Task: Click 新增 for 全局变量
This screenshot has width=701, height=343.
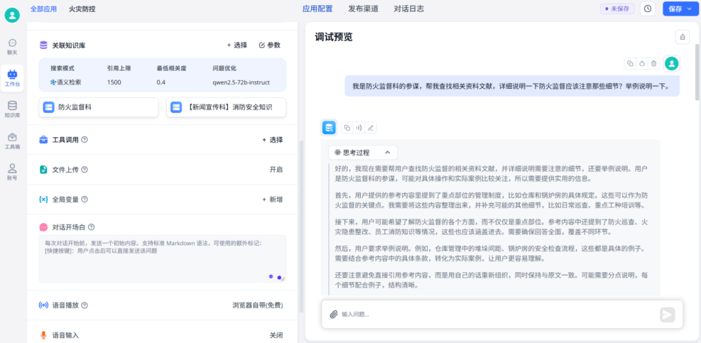Action: (272, 199)
